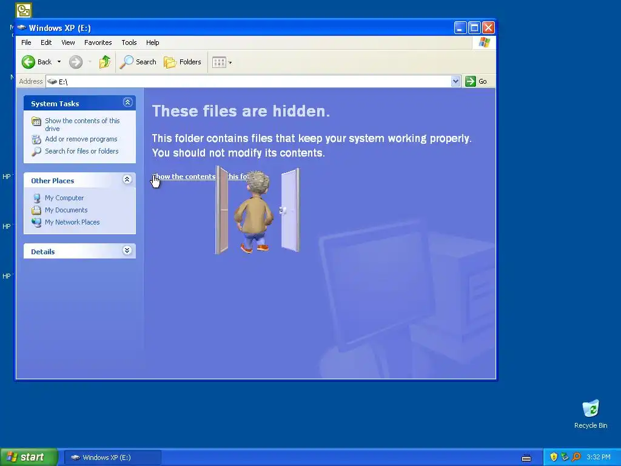The width and height of the screenshot is (621, 466).
Task: Click the security shield tray icon
Action: coord(554,457)
